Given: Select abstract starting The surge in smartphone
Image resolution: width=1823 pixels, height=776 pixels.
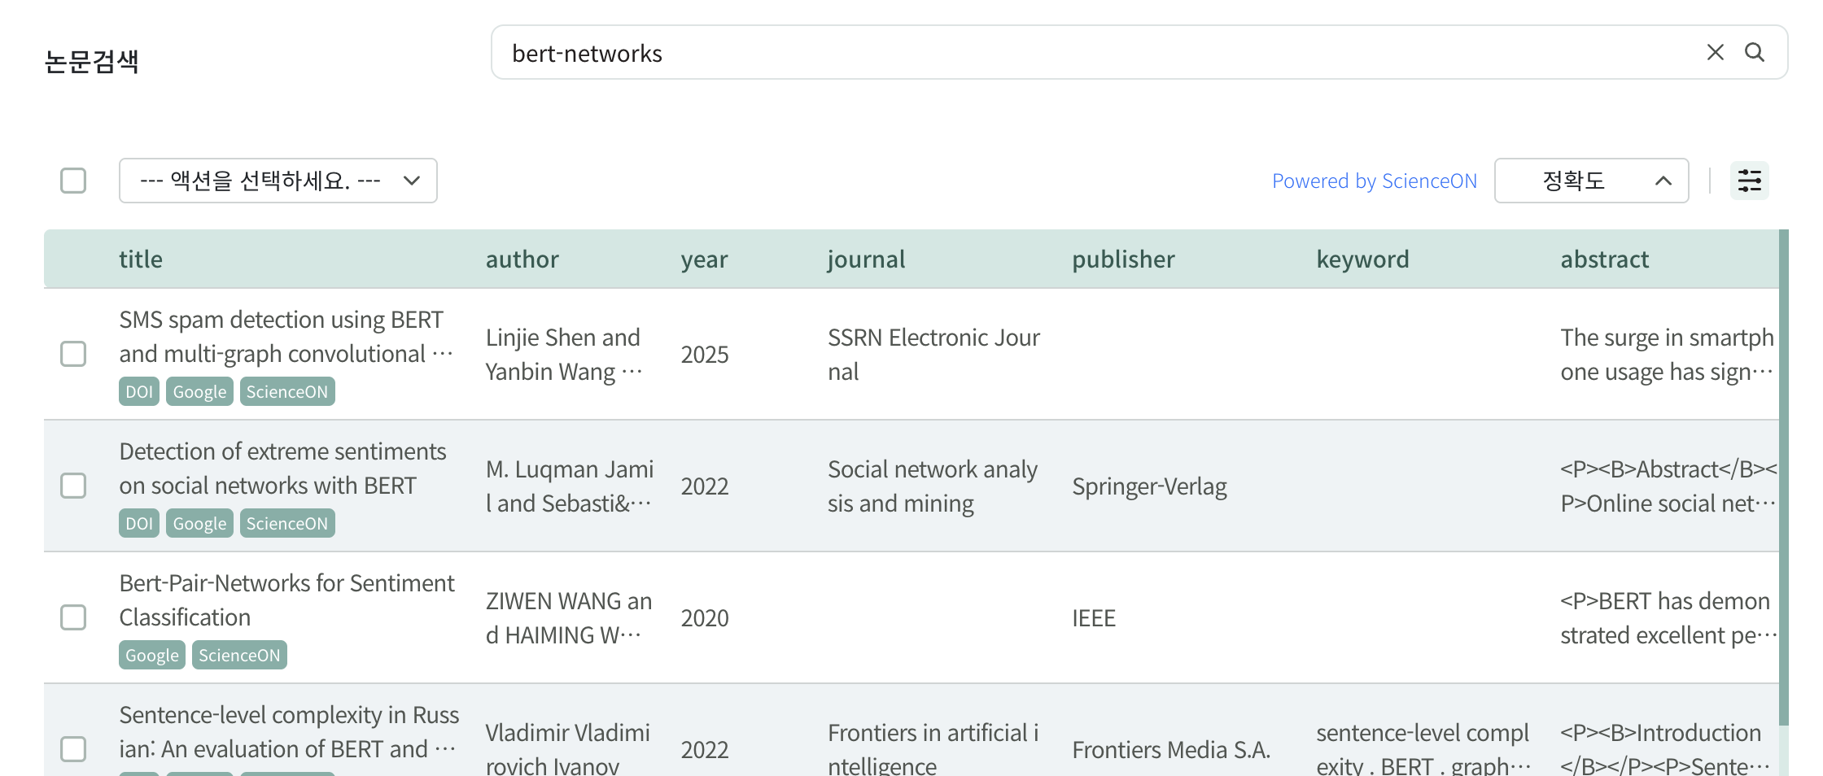Looking at the screenshot, I should [x=1668, y=355].
